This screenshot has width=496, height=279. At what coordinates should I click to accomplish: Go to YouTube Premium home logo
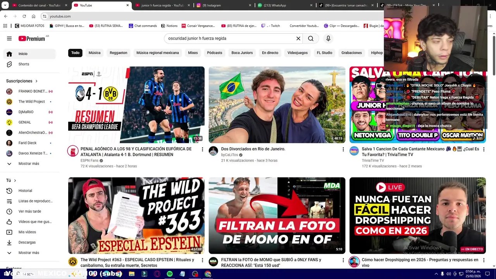coord(32,38)
